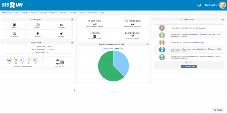Go to feed page 2
The height and width of the screenshot is (114, 227).
[x=189, y=63]
